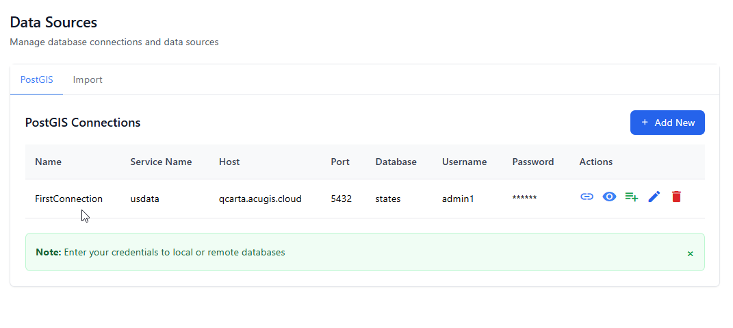Select the FirstConnection name cell
Viewport: 733px width, 328px height.
[68, 199]
